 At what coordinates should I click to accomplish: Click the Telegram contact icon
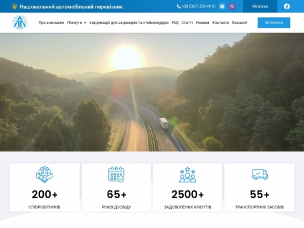222,6
